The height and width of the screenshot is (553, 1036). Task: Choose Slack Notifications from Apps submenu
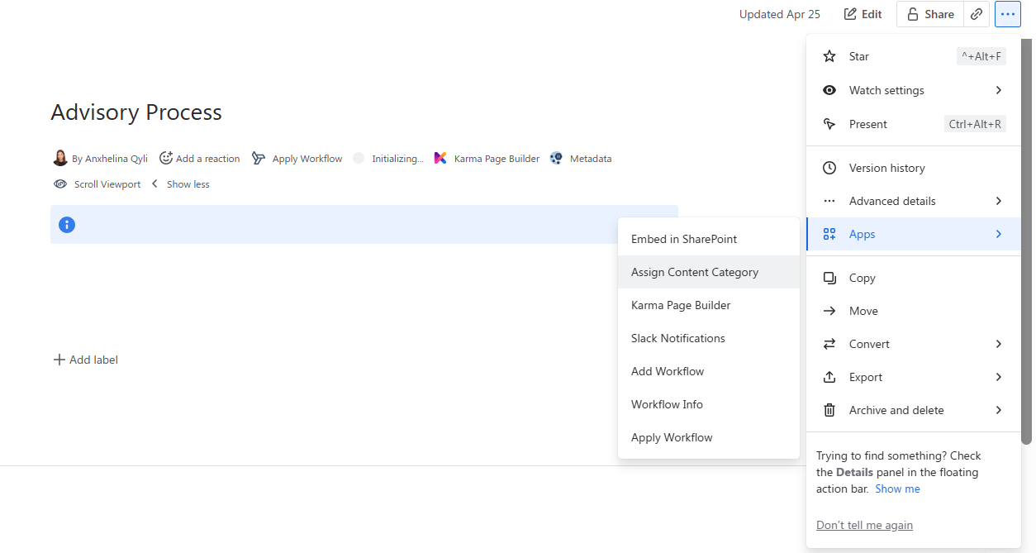[x=677, y=338]
